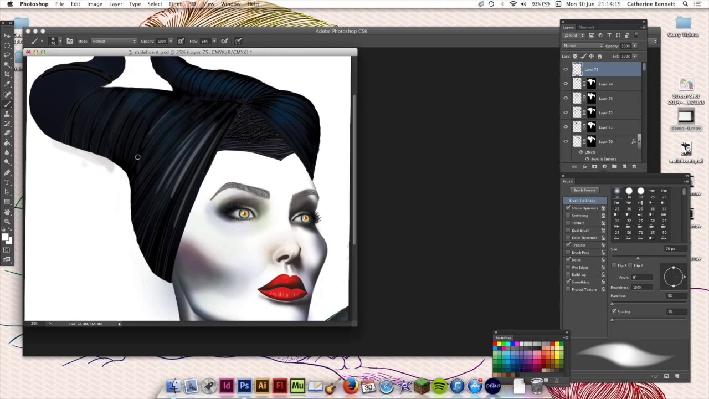Image resolution: width=709 pixels, height=399 pixels.
Task: Open layer Opacity dropdown arrow
Action: pos(635,46)
